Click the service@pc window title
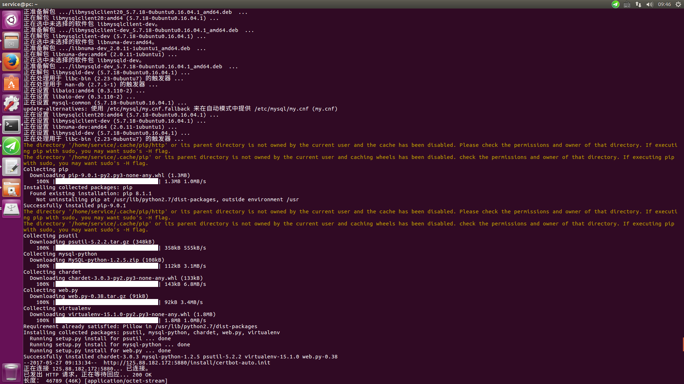Screen dimensions: 684x384 (20, 4)
